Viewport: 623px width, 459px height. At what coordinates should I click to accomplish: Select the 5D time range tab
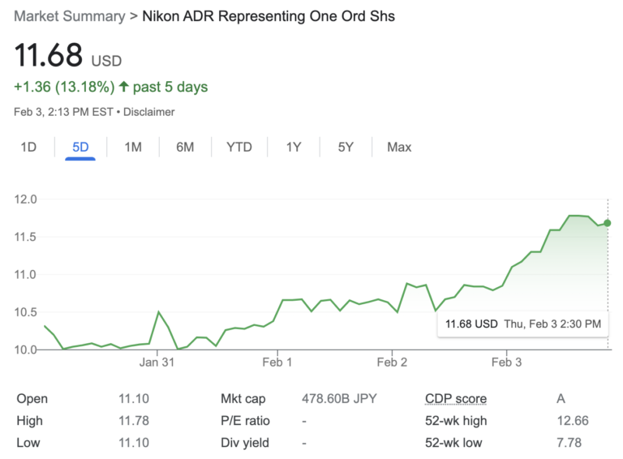point(80,148)
